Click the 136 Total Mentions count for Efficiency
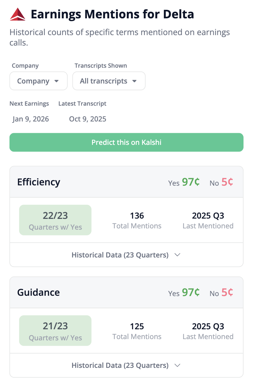The width and height of the screenshot is (253, 384). (137, 215)
